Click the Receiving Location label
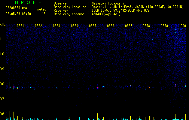This screenshot has width=189, height=120. tap(70, 7)
